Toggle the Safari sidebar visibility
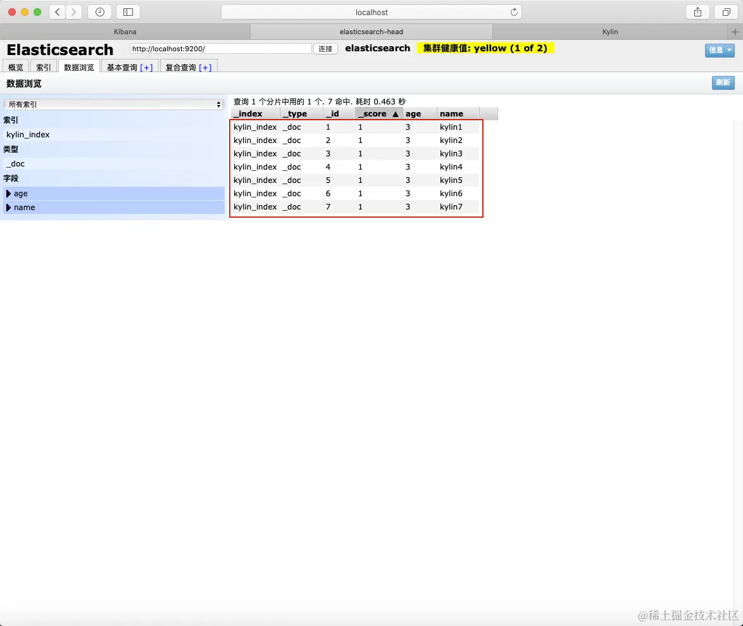This screenshot has height=626, width=743. (x=128, y=11)
